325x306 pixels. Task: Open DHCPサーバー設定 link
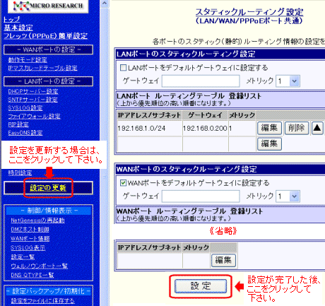[33, 91]
